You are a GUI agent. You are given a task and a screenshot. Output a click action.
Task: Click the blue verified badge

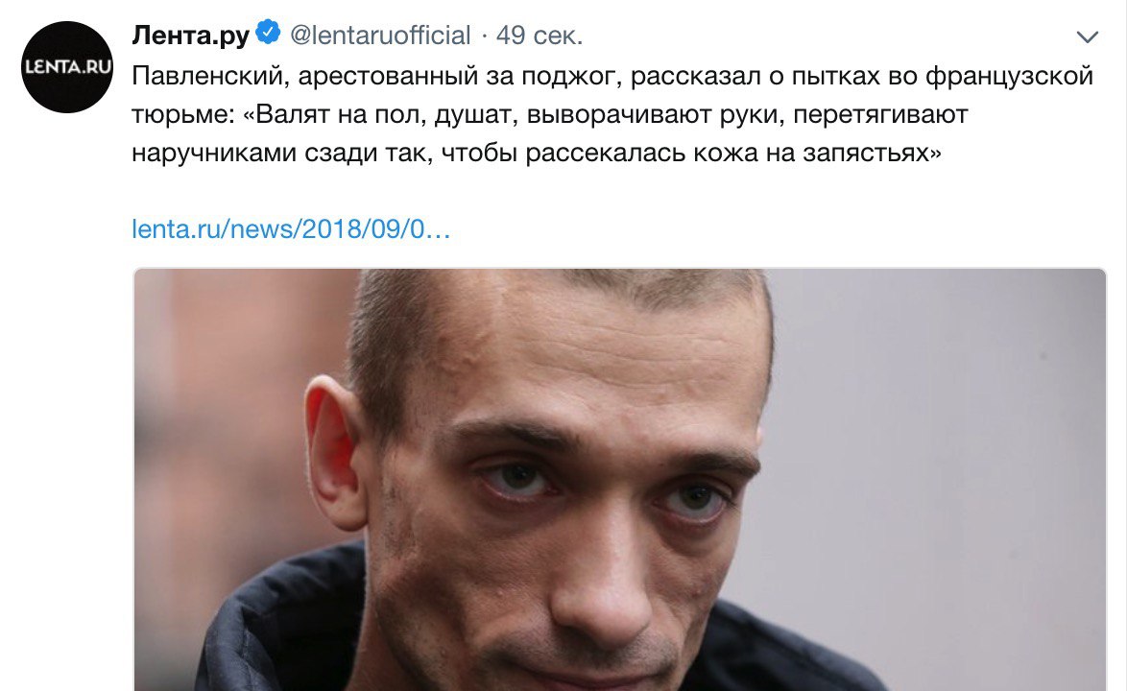click(x=268, y=33)
